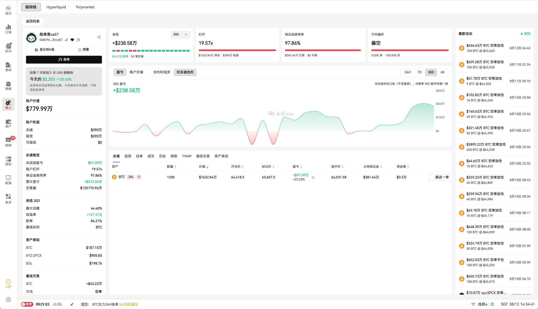Sort positions by 资金费 column arrows

click(408, 167)
